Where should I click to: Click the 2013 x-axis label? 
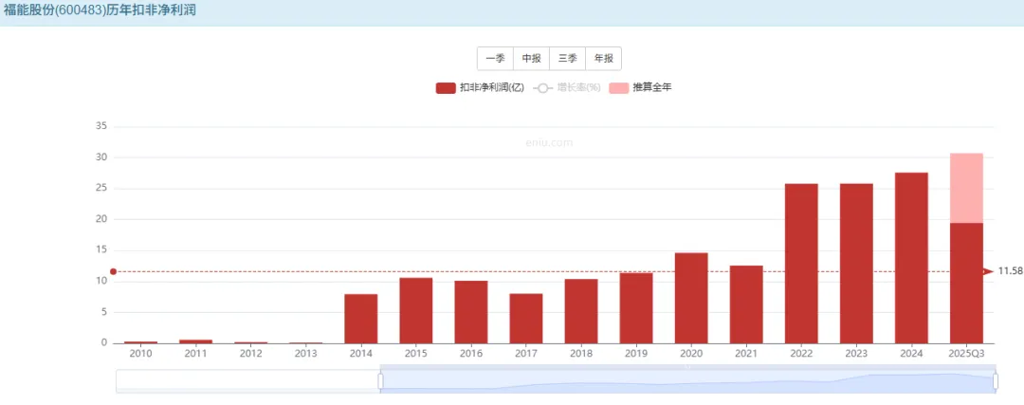305,354
